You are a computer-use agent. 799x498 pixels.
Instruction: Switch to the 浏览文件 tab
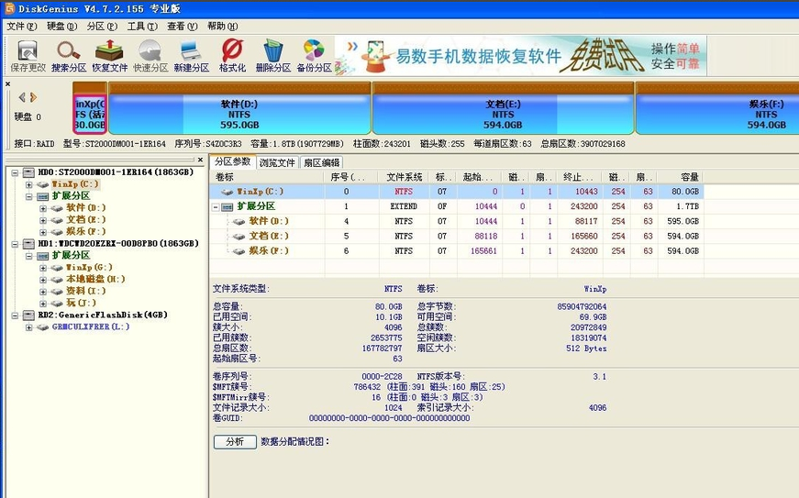277,162
